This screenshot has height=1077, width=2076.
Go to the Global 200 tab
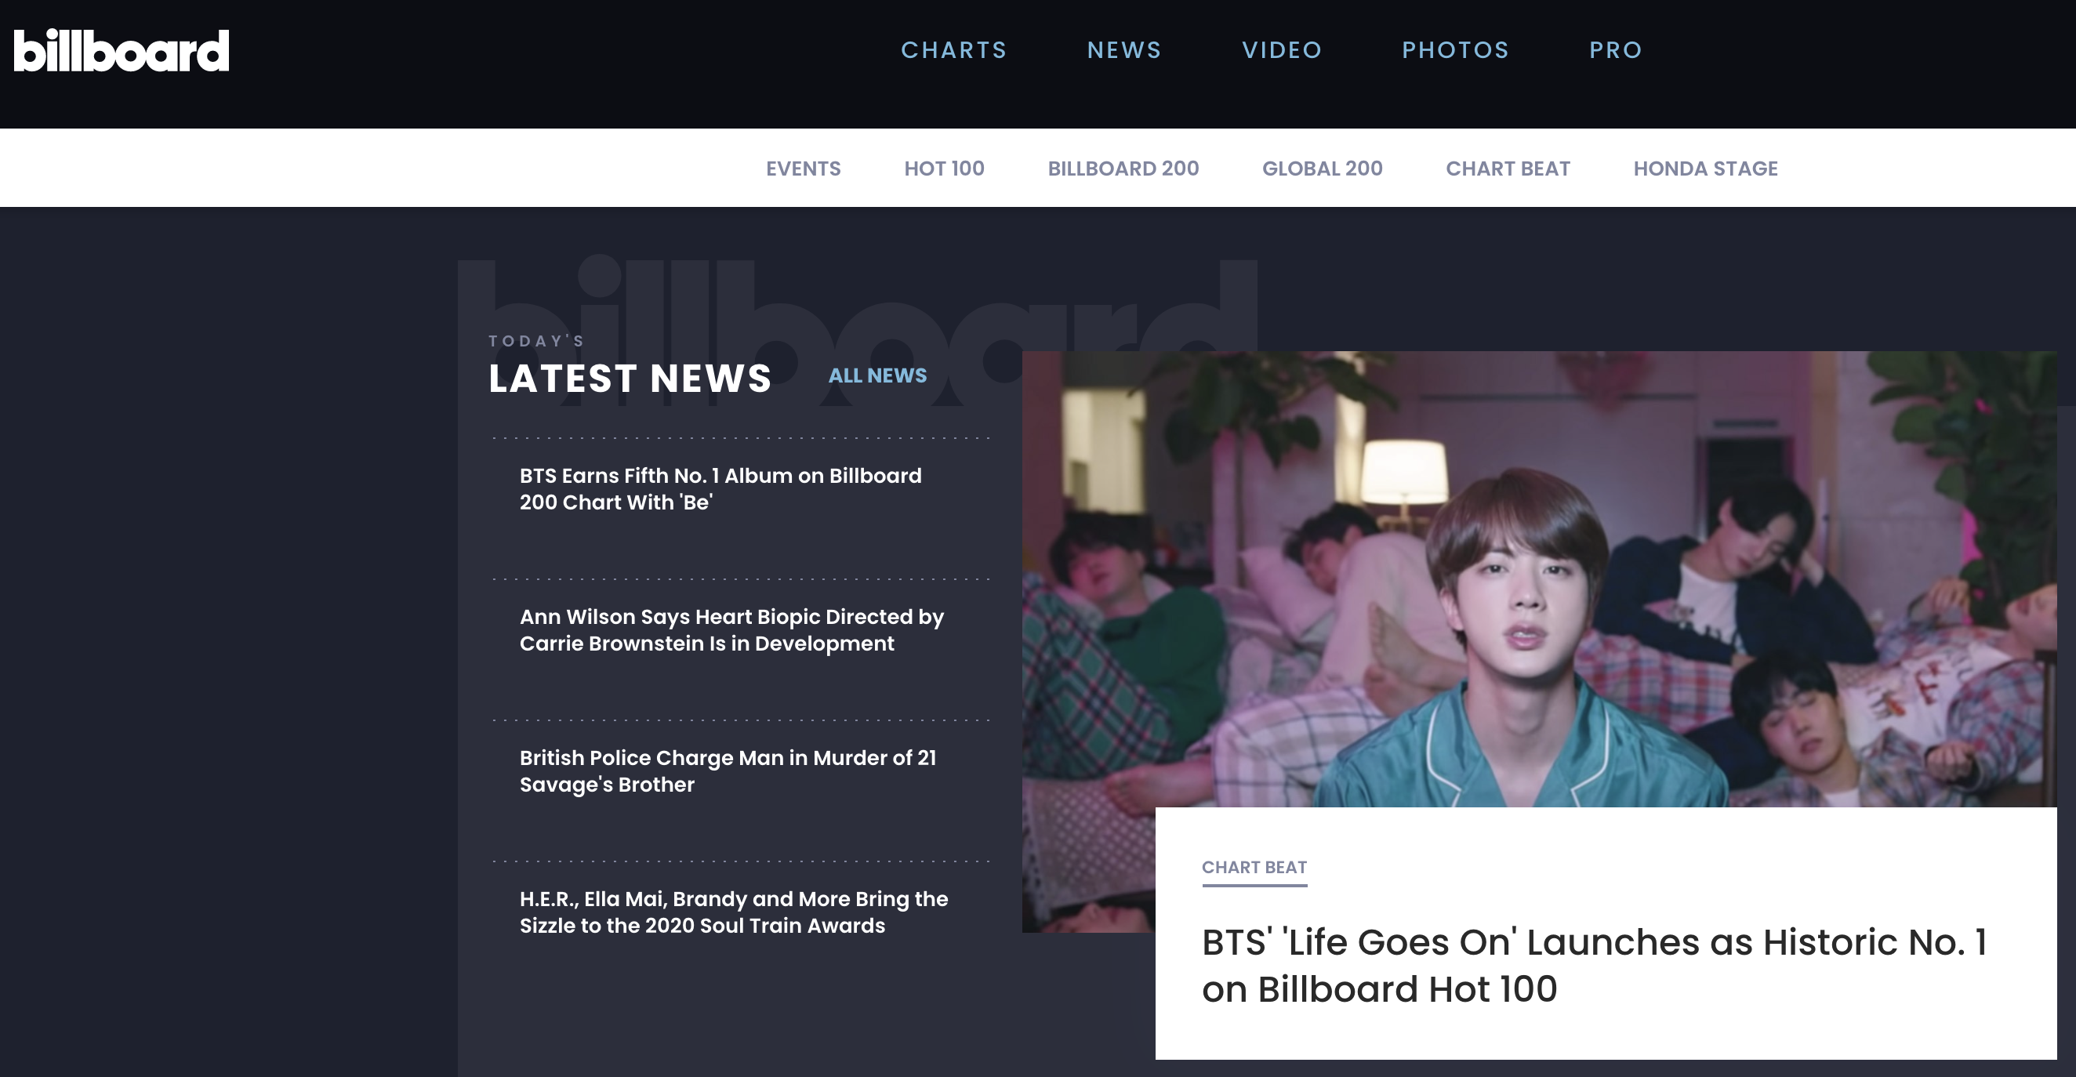point(1322,169)
